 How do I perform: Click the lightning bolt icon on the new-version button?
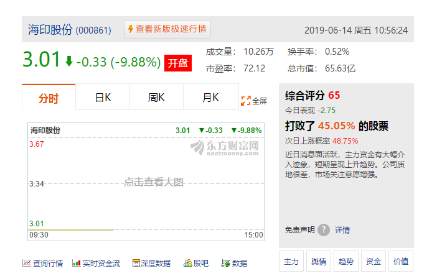point(131,29)
